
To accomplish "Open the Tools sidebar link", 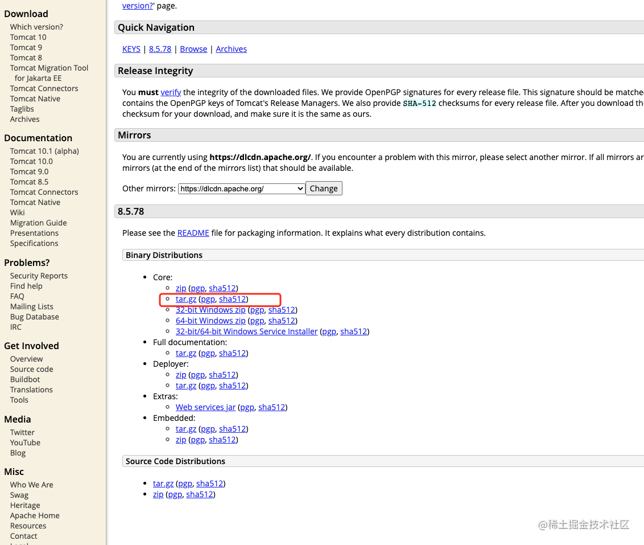I will (19, 400).
